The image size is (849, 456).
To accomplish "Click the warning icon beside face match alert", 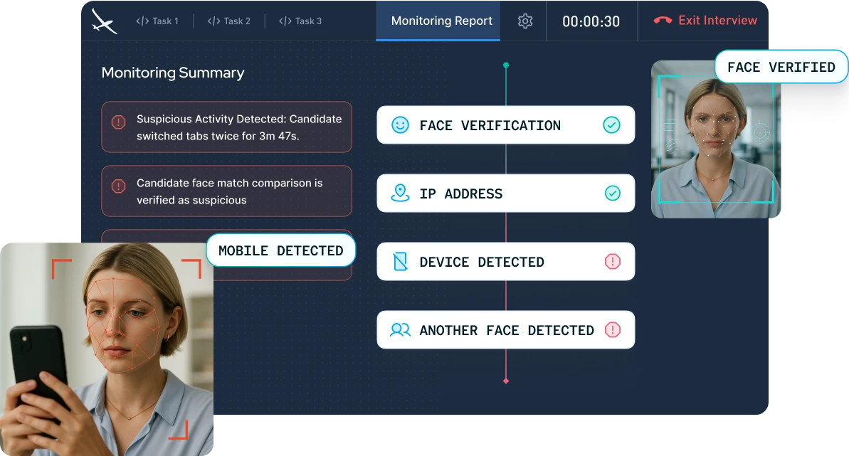I will [119, 187].
